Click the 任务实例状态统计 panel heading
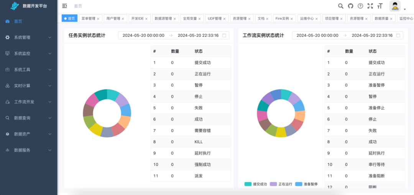Image resolution: width=414 pixels, height=195 pixels. point(87,35)
